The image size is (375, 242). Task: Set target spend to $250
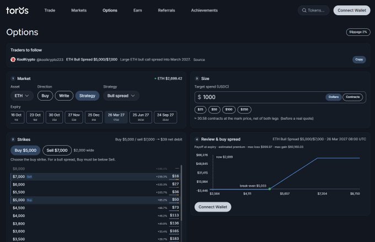(x=244, y=110)
